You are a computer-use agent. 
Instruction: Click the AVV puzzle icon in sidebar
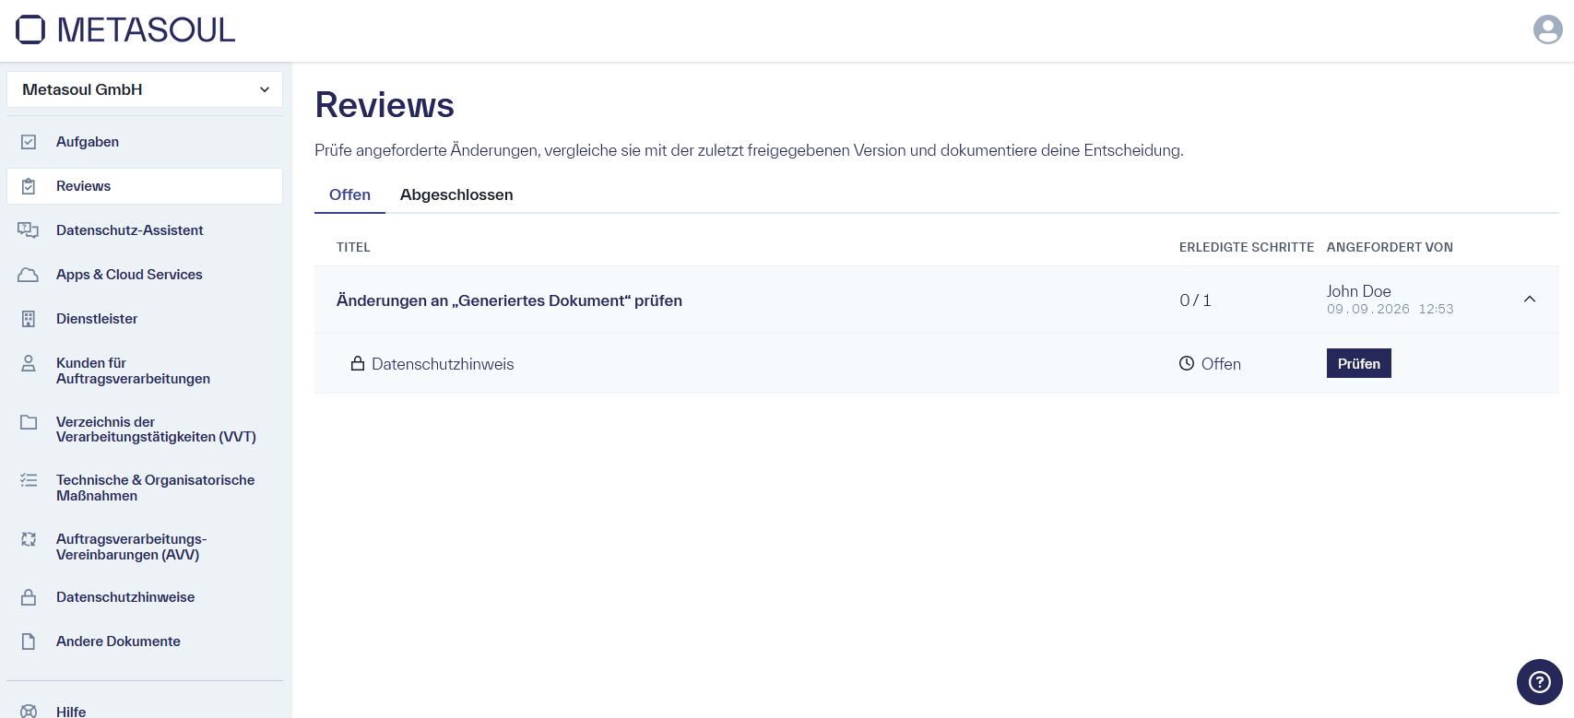pyautogui.click(x=29, y=539)
